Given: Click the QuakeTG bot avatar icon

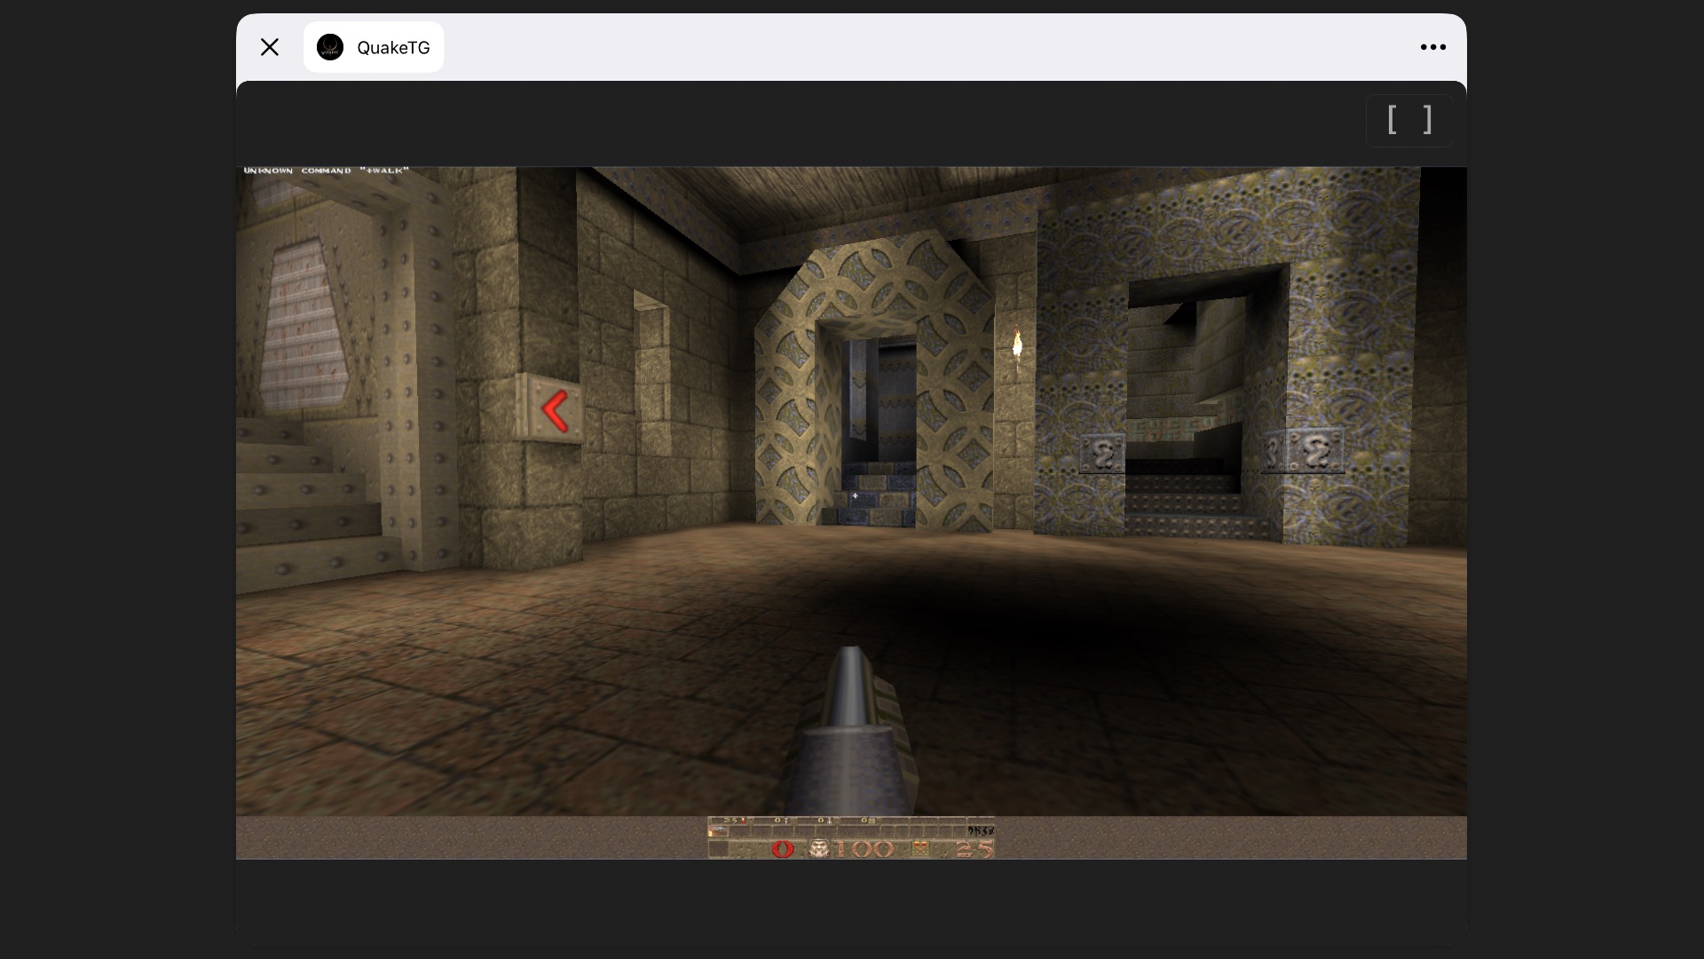Looking at the screenshot, I should 331,47.
